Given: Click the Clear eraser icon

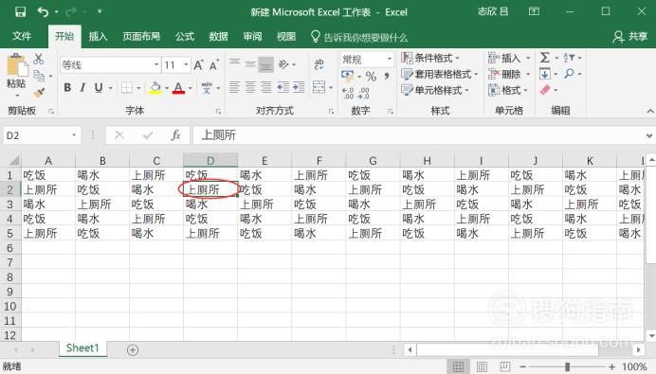Looking at the screenshot, I should coord(545,90).
